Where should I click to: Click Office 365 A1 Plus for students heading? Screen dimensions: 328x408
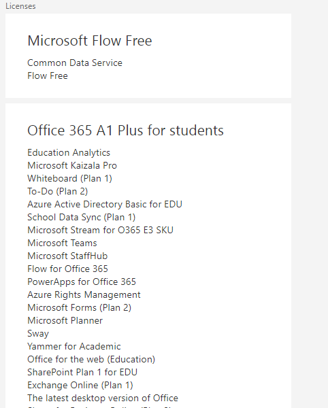click(x=125, y=131)
